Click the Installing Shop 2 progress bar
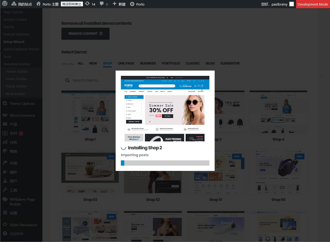The height and width of the screenshot is (242, 330). tap(165, 163)
